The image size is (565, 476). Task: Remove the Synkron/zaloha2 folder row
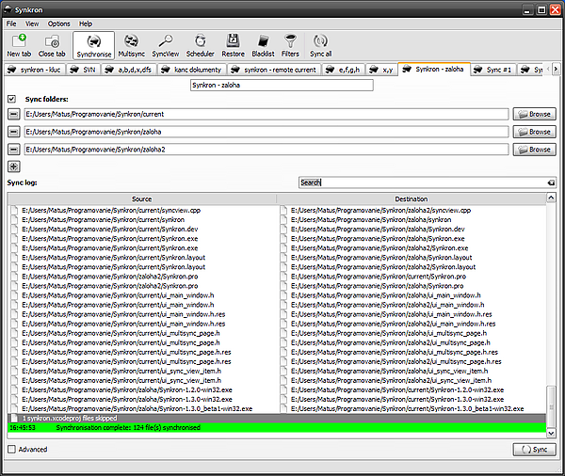click(x=14, y=149)
